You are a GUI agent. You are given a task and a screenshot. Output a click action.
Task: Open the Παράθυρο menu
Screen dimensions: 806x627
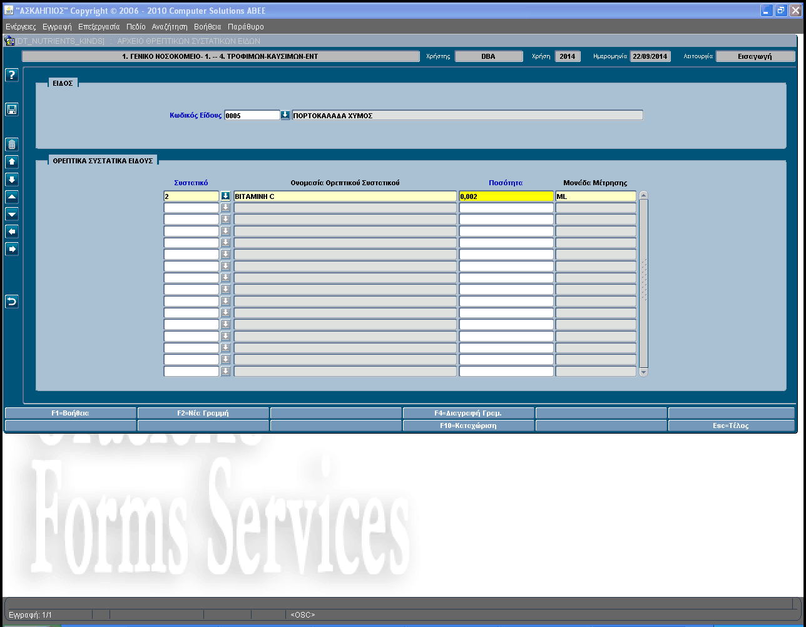click(x=246, y=27)
